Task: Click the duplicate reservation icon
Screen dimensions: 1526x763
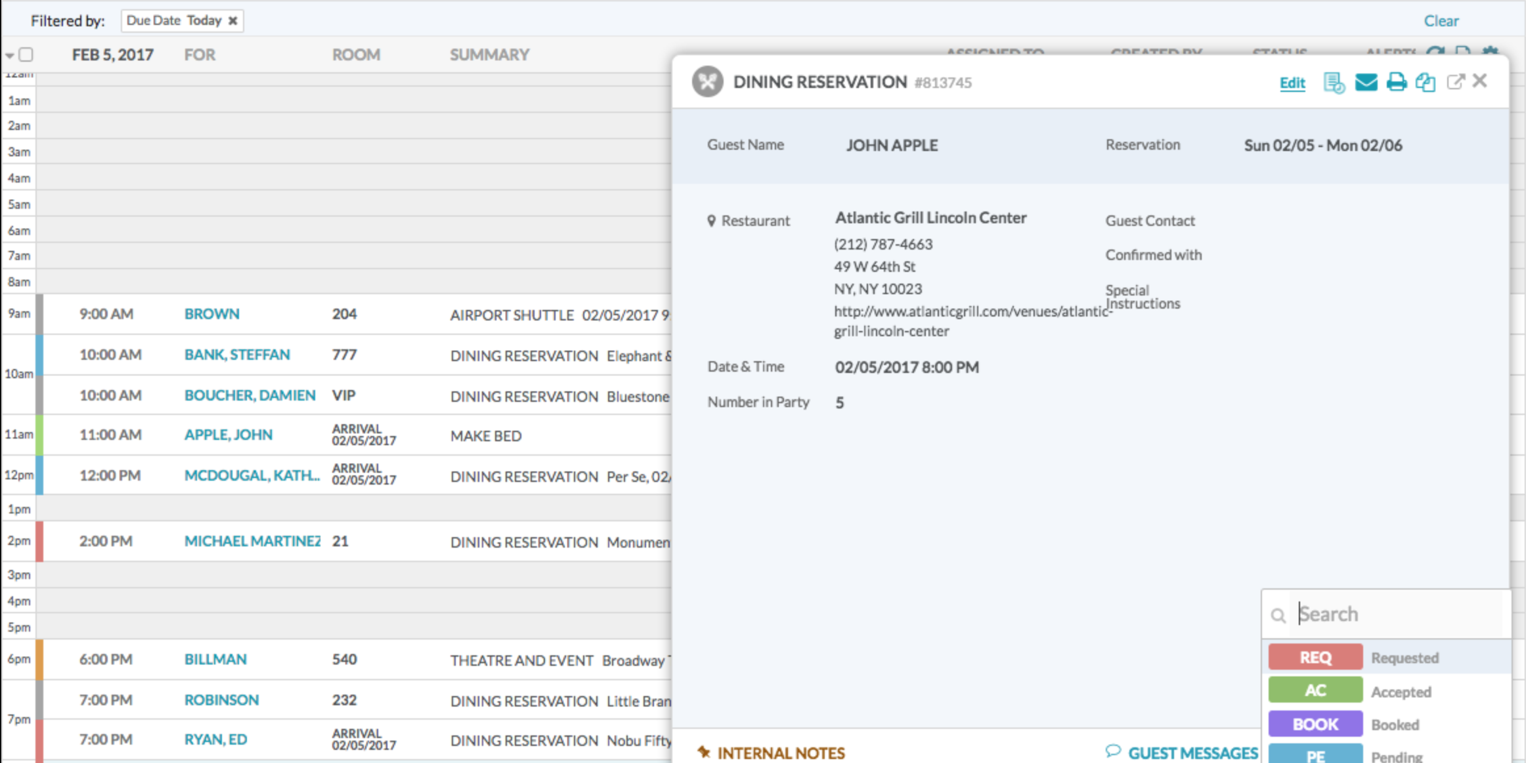Action: 1425,83
